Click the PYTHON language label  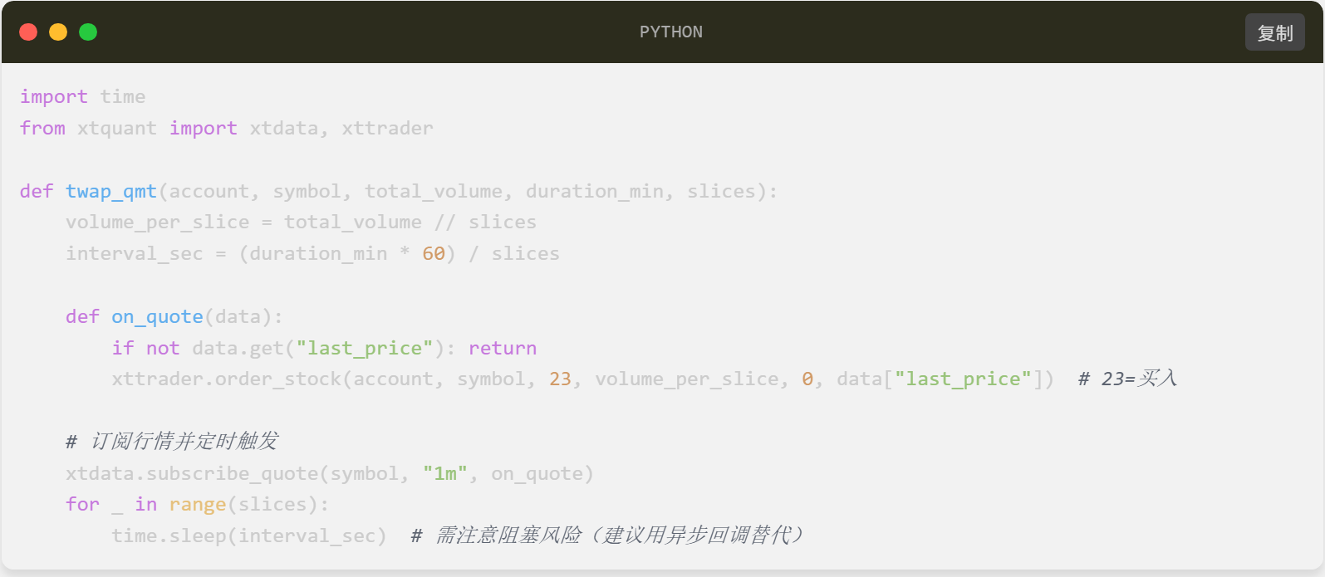670,32
